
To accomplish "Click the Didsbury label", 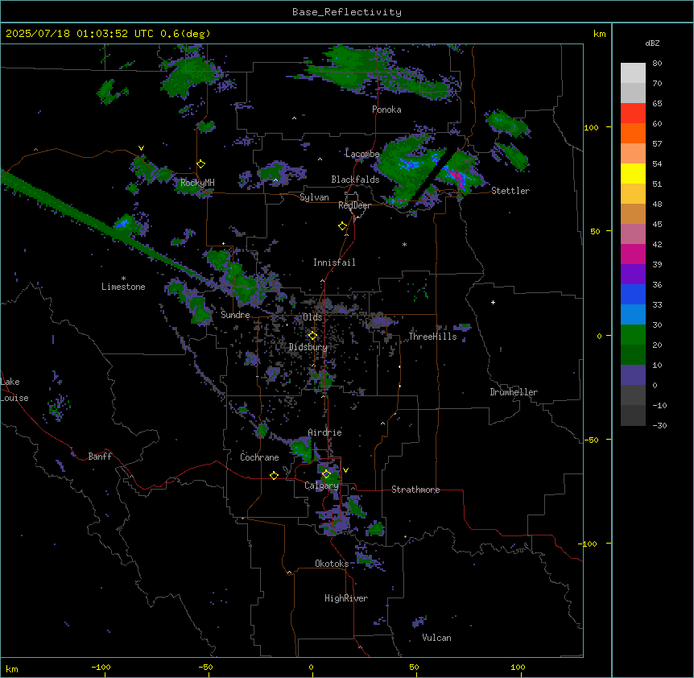I will click(x=308, y=347).
